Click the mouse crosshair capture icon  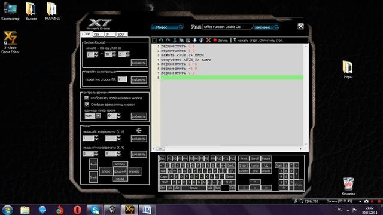[x=139, y=130]
